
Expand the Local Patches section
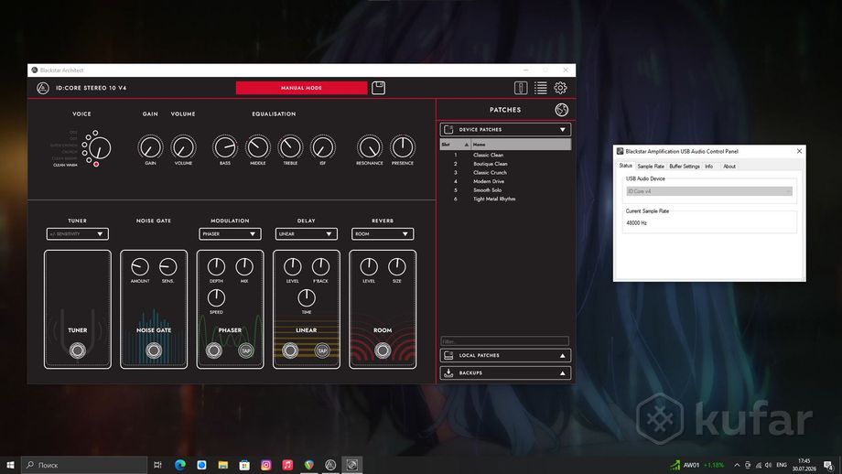[x=562, y=355]
